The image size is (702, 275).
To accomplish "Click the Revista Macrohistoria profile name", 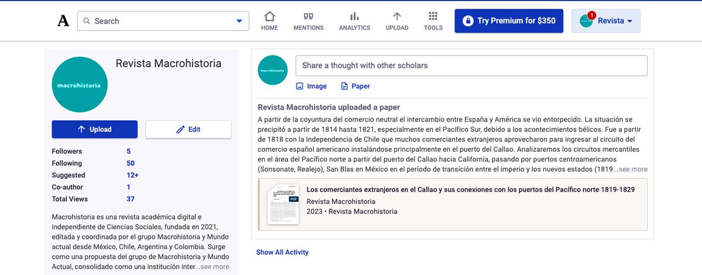I will coord(168,64).
